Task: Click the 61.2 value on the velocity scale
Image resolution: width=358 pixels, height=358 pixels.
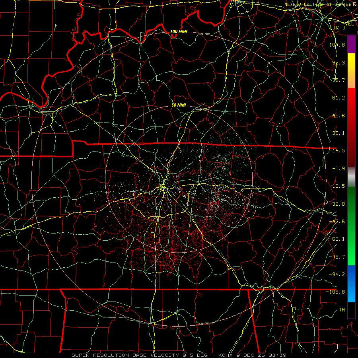Action: click(x=339, y=98)
